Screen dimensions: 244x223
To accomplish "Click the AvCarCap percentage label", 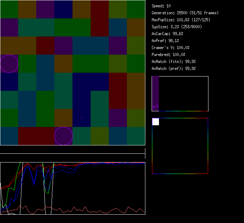I will 167,34.
